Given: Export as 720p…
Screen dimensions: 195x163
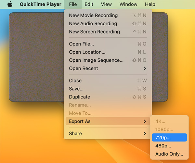Looking at the screenshot, I should click(169, 138).
